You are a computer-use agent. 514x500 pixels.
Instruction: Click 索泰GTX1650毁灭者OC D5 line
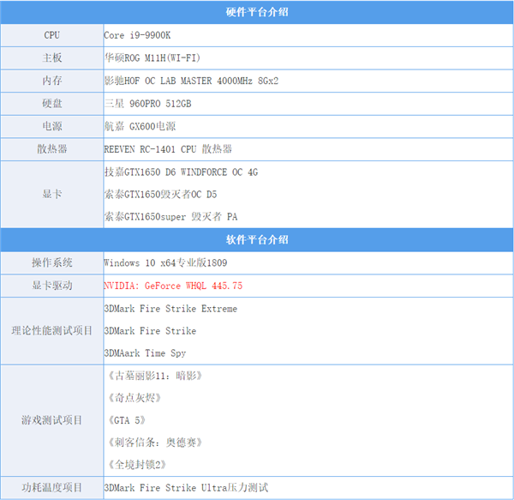(161, 194)
